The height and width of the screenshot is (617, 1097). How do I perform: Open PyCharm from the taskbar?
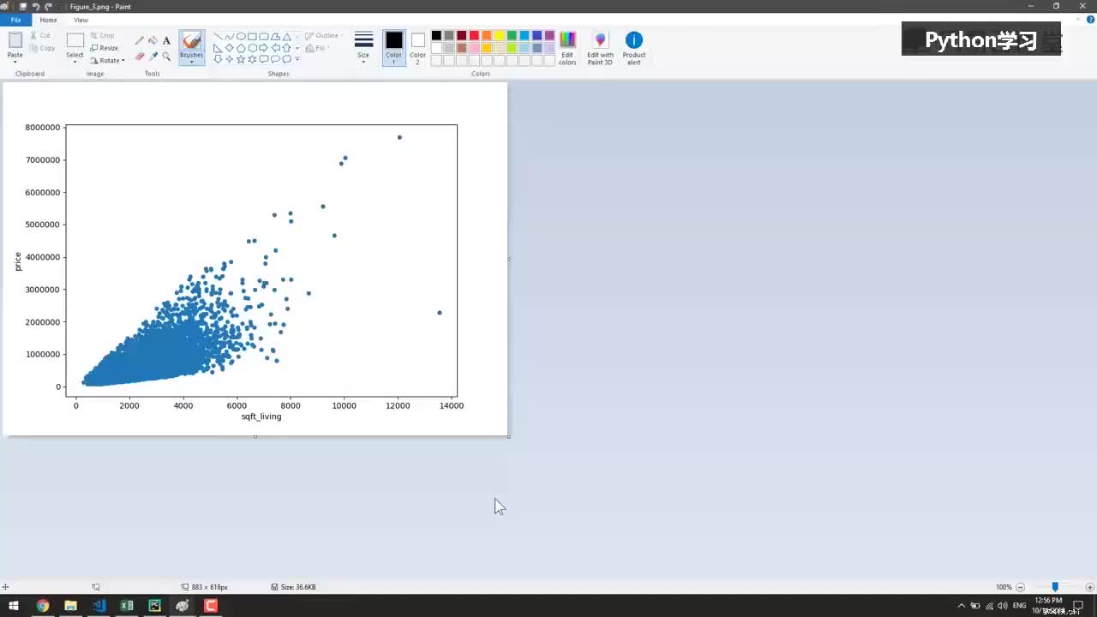click(154, 606)
